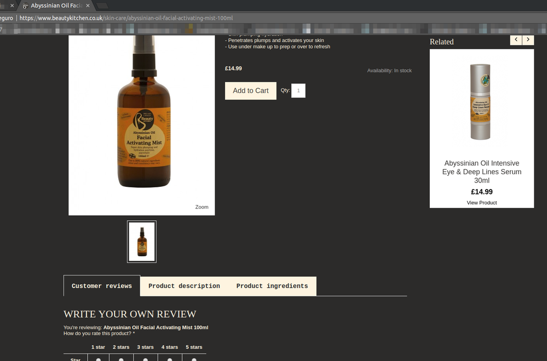Image resolution: width=547 pixels, height=361 pixels.
Task: Choose the 2 stars rating option
Action: (x=121, y=359)
